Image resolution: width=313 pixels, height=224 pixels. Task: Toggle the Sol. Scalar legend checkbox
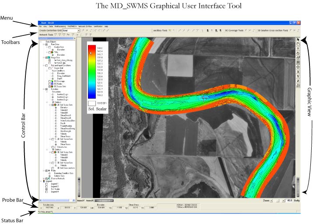pos(47,189)
